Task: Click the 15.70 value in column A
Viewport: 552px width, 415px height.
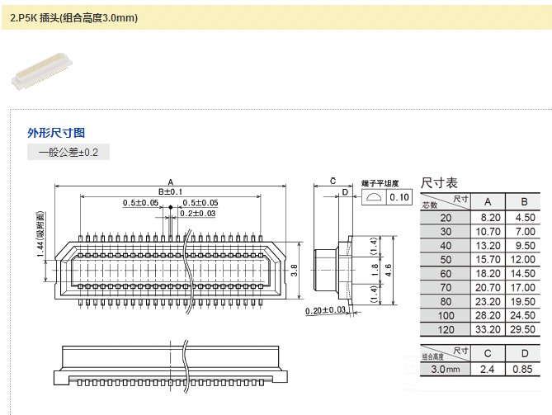Action: click(x=488, y=260)
